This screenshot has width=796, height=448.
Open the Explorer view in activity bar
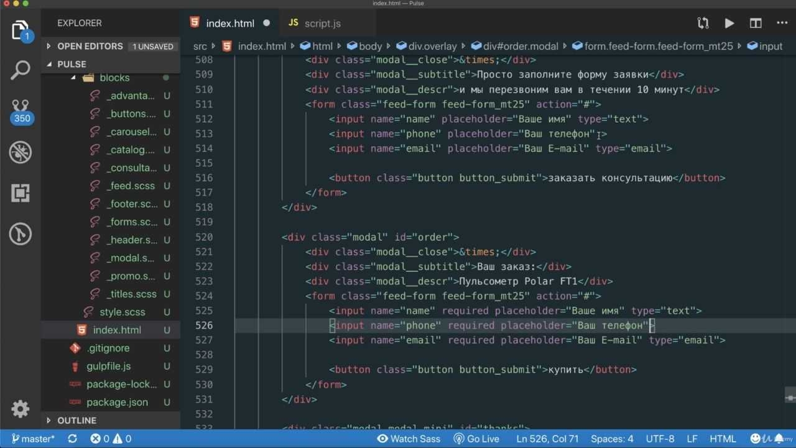(x=21, y=30)
